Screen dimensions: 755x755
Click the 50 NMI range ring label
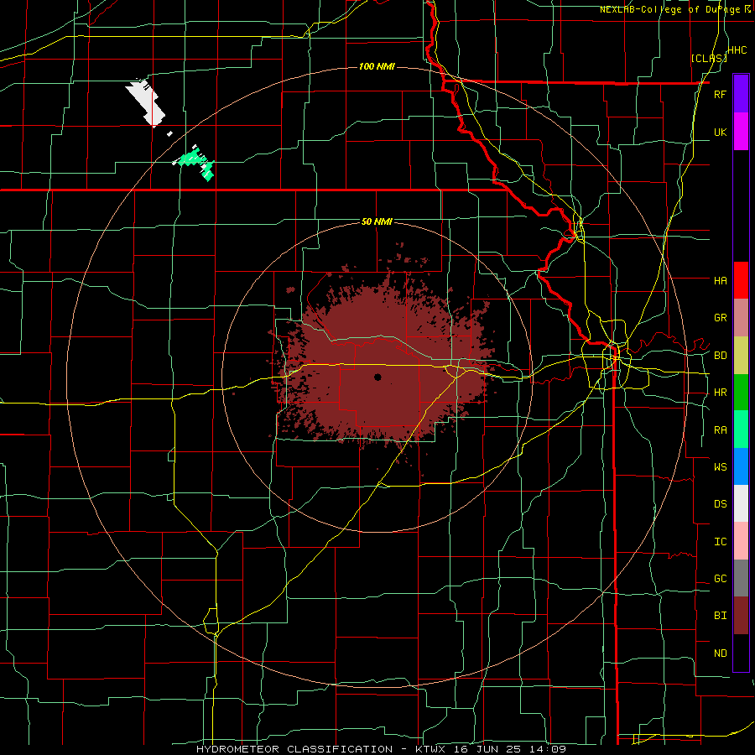point(377,221)
